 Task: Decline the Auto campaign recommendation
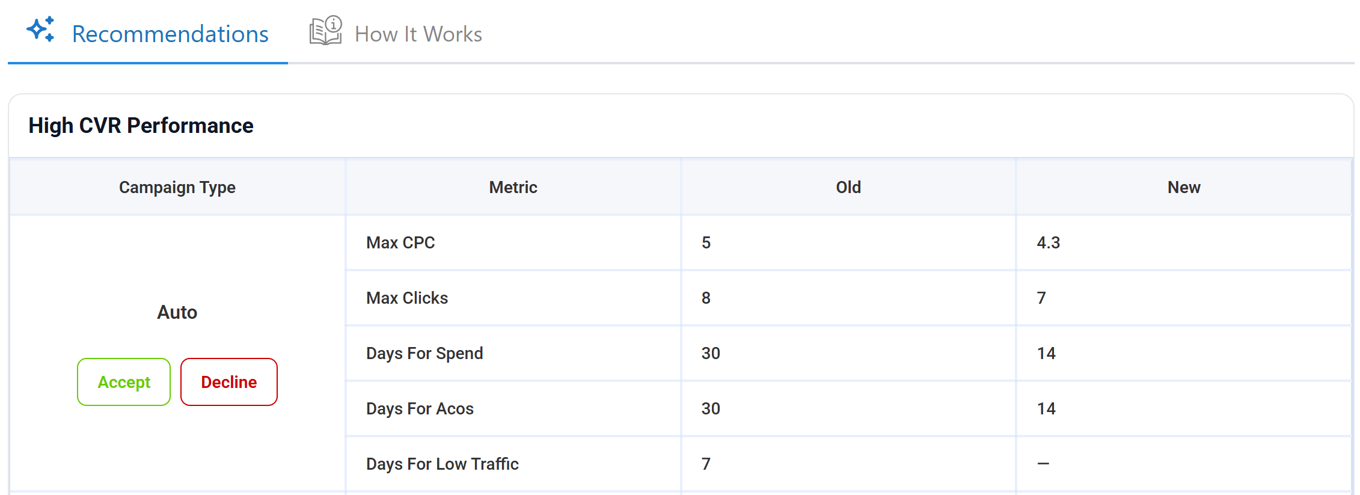tap(229, 382)
